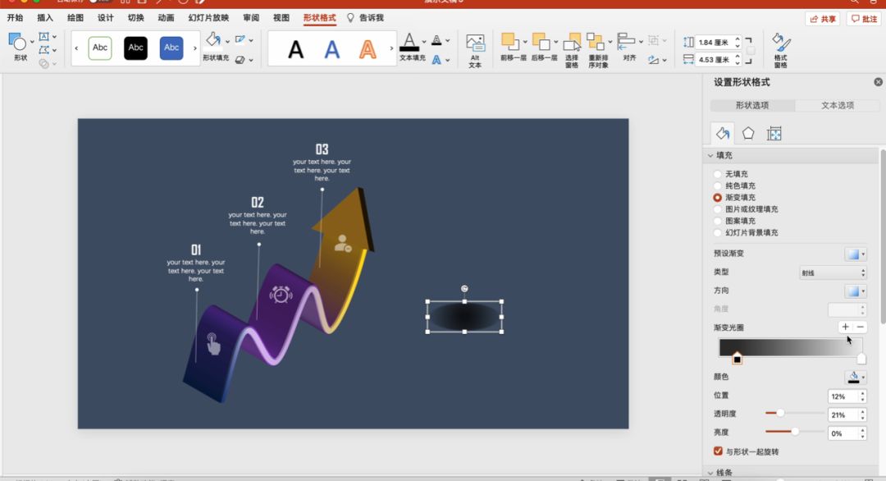Open the 颜色 color picker dropdown
This screenshot has width=886, height=481.
856,377
